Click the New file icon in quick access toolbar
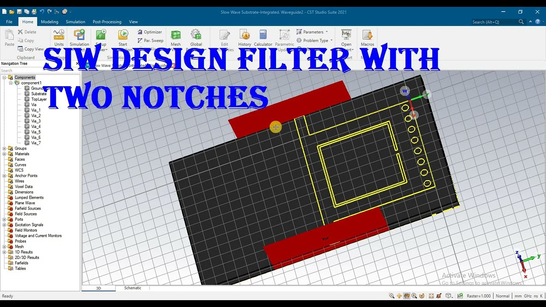This screenshot has height=307, width=546. 4,12
